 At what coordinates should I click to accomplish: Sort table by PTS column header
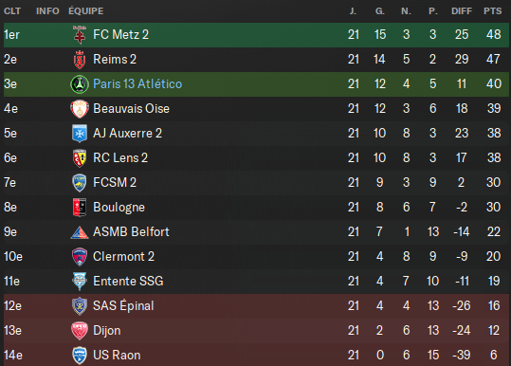click(x=492, y=11)
